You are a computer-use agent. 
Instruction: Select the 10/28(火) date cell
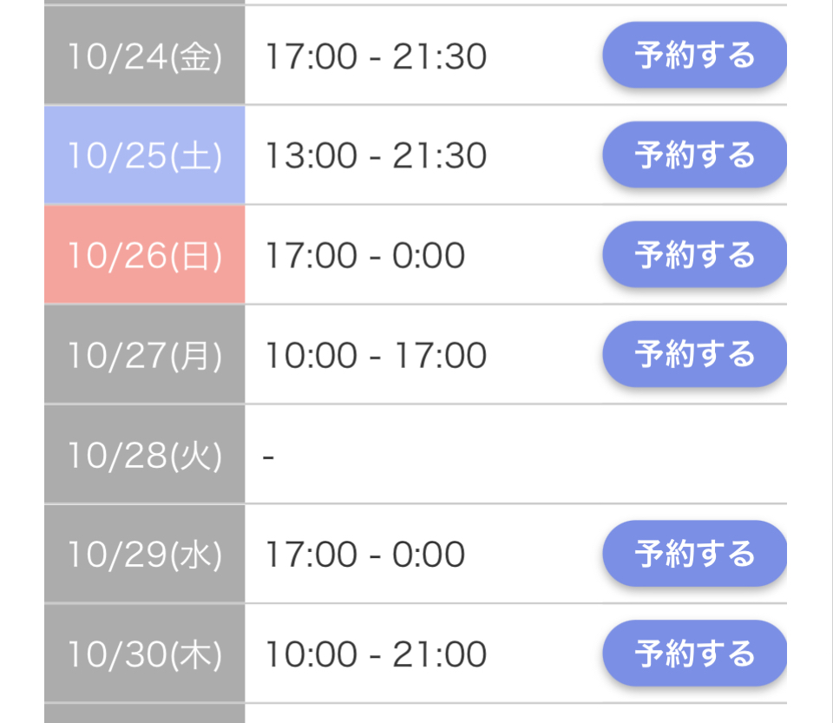point(145,455)
